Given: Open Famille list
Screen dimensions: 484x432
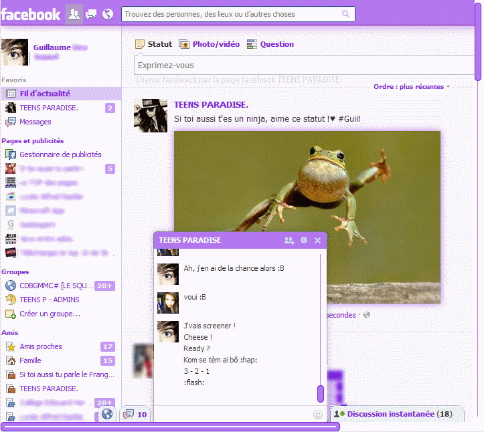Looking at the screenshot, I should click(30, 360).
